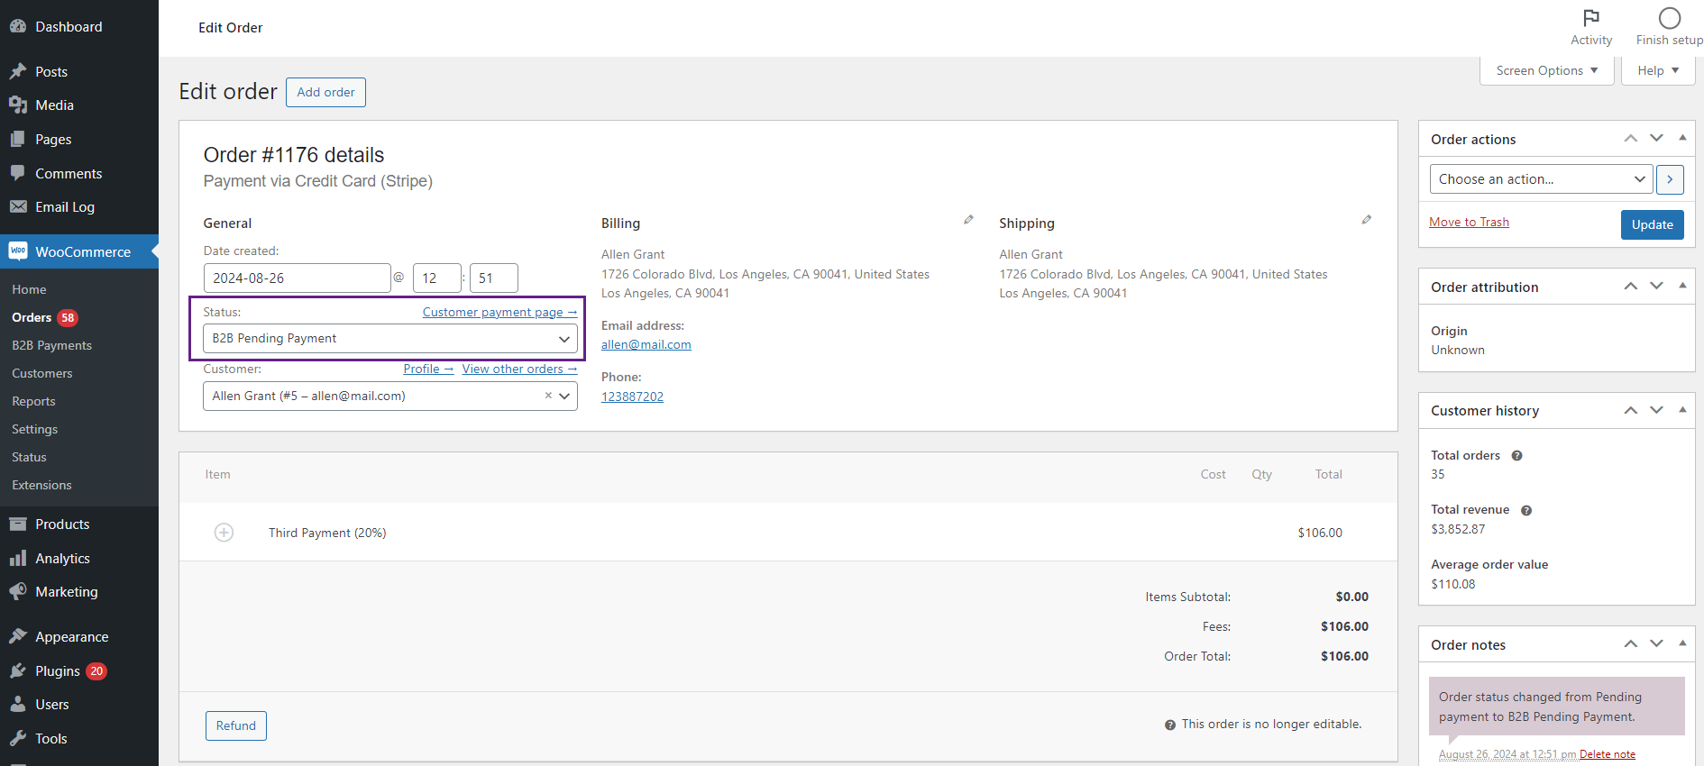Open the Status dropdown B2B Pending Payment

(390, 339)
